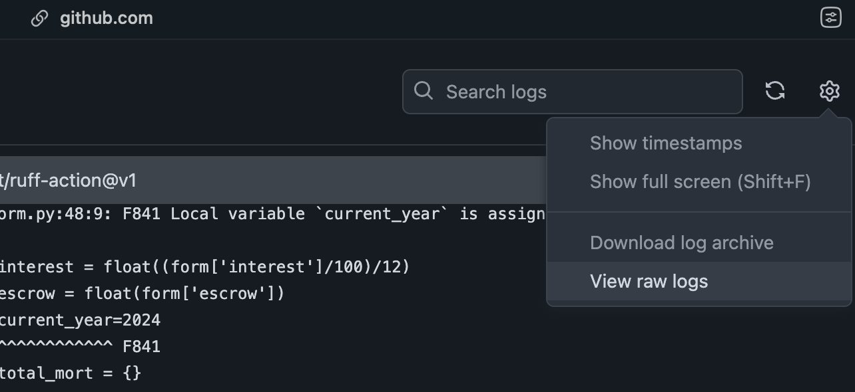Screen dimensions: 855x392
Task: Collapse the ruff-action@v1 step header
Action: (x=266, y=181)
